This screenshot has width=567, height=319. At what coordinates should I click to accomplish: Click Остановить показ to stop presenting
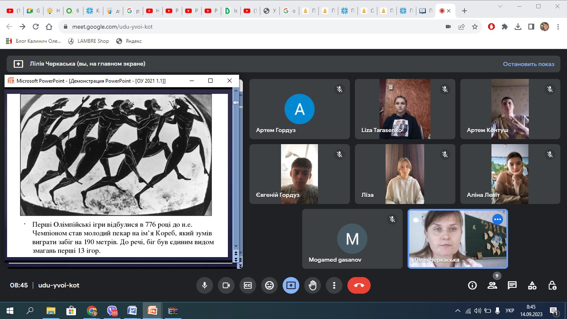(x=528, y=64)
